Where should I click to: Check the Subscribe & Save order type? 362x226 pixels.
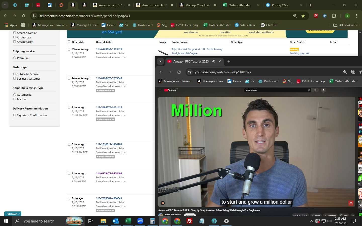[15, 74]
